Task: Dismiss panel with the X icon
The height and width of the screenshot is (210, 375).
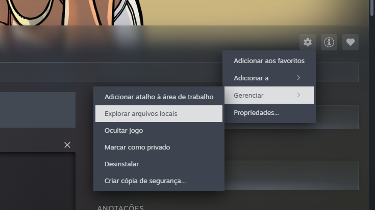Action: pyautogui.click(x=67, y=145)
